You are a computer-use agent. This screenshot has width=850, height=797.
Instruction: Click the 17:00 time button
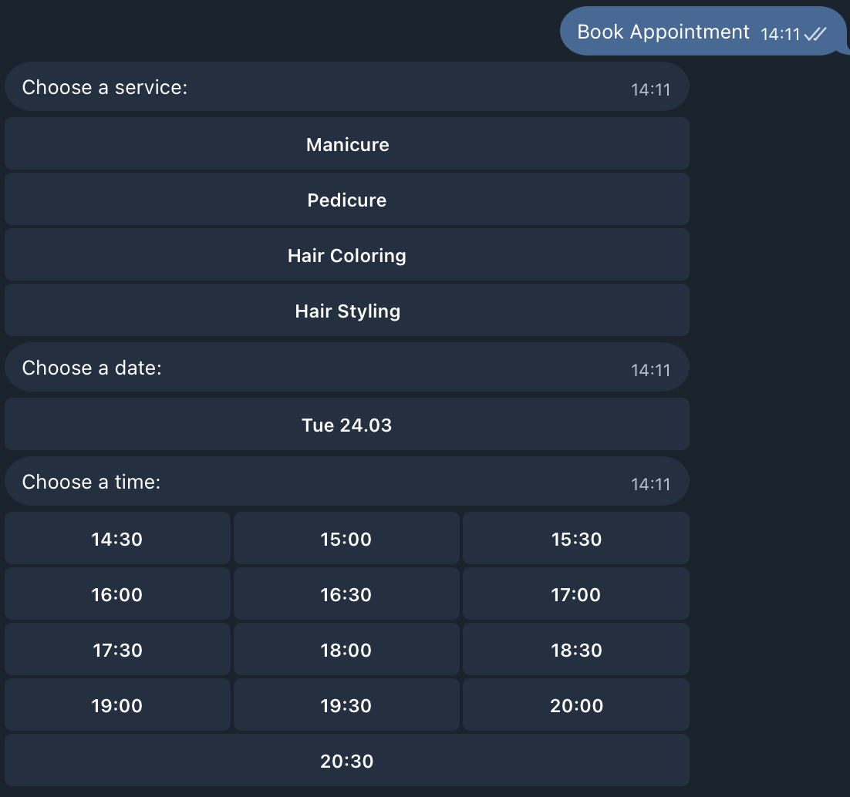(576, 594)
